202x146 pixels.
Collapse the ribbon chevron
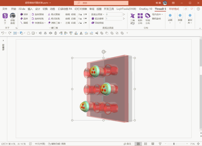click(200, 28)
